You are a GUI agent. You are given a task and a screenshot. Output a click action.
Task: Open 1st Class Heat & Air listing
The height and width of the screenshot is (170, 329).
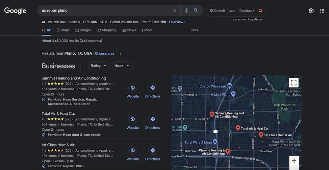58,145
